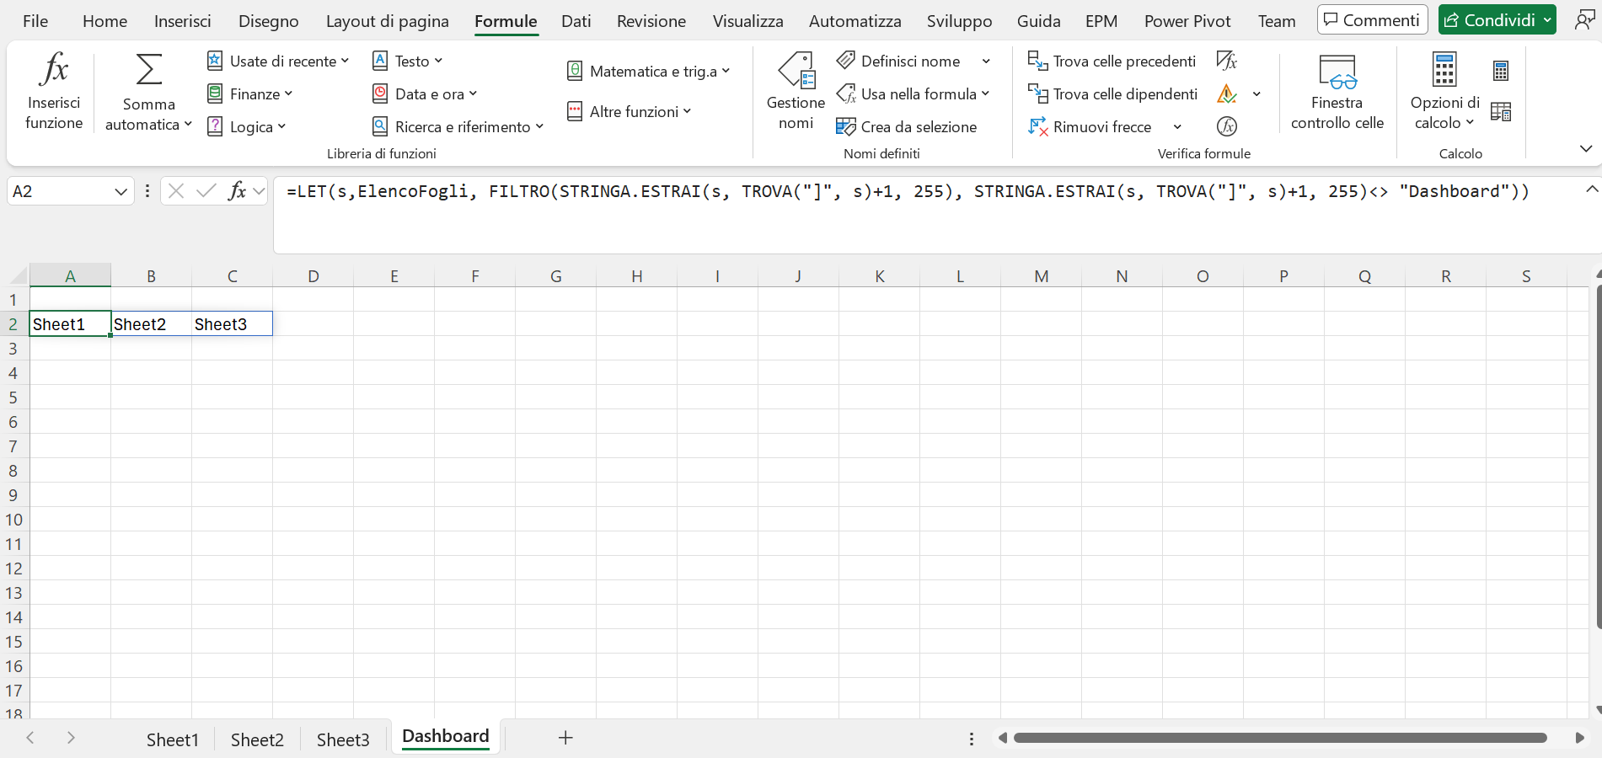Open Usate di recente dropdown

point(278,61)
